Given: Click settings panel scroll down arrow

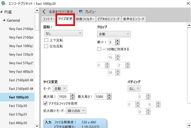Looking at the screenshot, I should pyautogui.click(x=189, y=125).
